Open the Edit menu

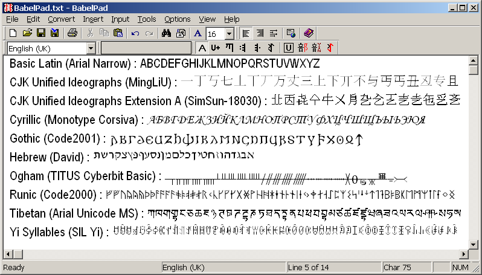(33, 19)
